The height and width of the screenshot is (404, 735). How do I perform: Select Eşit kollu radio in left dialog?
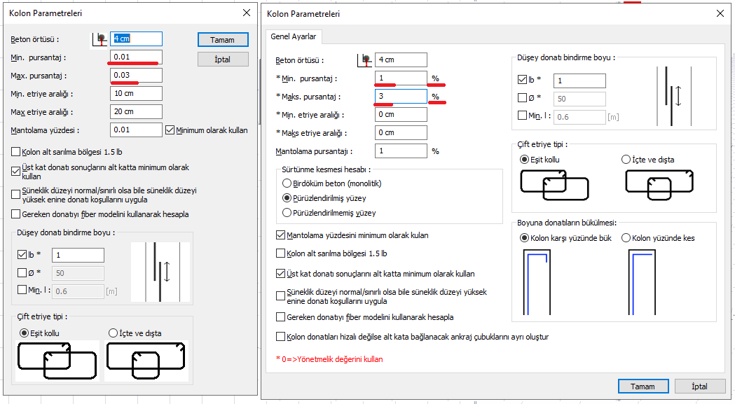pyautogui.click(x=24, y=333)
